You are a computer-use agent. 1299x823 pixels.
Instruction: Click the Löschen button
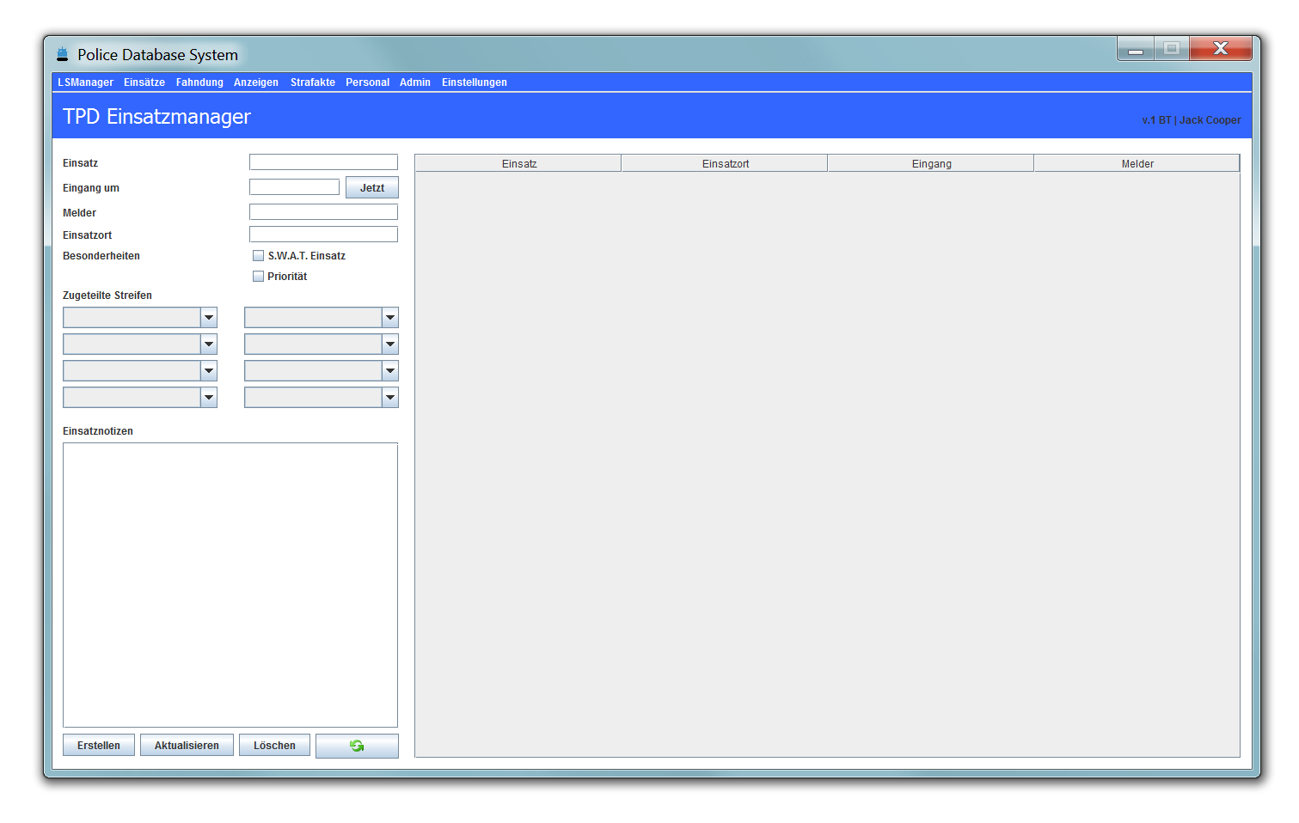(274, 746)
